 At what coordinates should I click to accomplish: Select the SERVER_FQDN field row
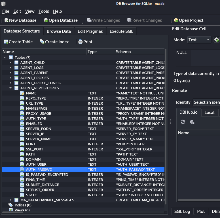[83, 129]
